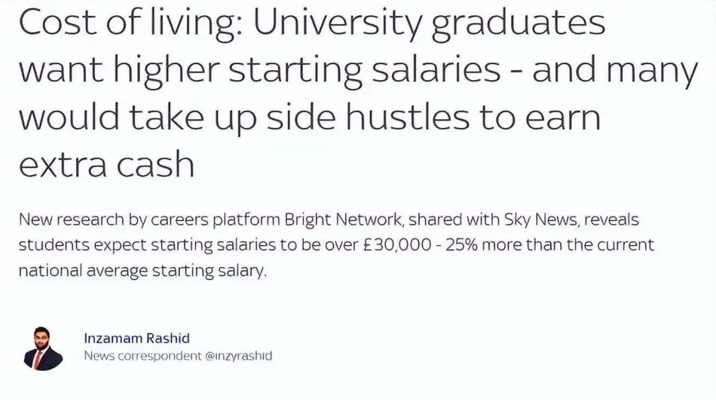Select "want higher starting salaries" headline text
Viewport: 716px width, 400px height.
[259, 70]
